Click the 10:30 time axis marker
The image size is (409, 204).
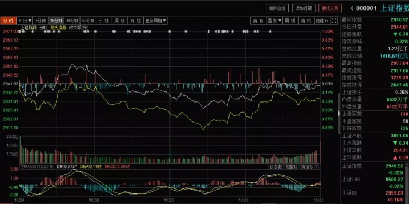[94, 200]
